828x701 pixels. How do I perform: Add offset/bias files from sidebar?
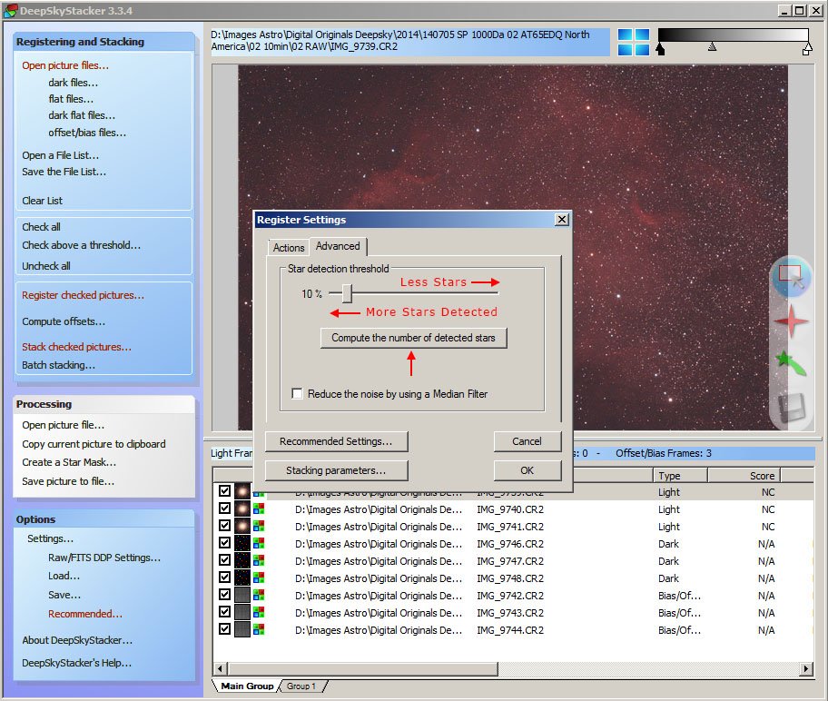87,133
